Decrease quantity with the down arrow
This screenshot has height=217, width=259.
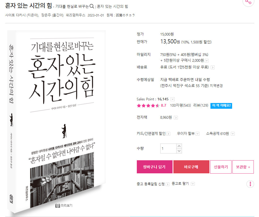coord(179,151)
